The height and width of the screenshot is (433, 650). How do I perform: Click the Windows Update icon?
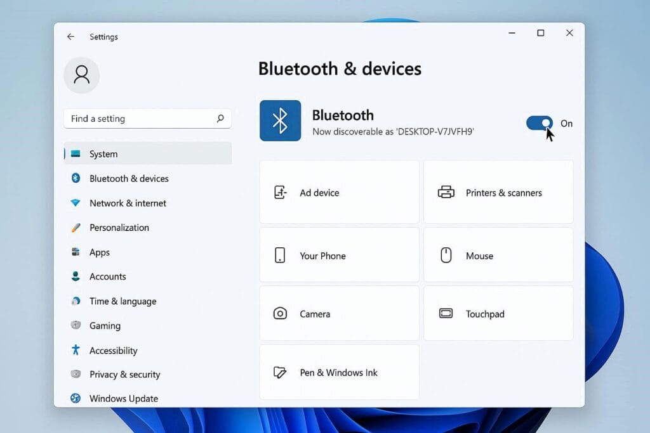76,398
